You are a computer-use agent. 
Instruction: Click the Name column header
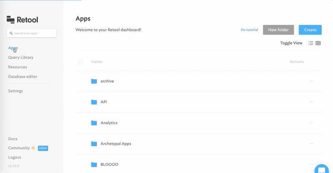point(97,62)
